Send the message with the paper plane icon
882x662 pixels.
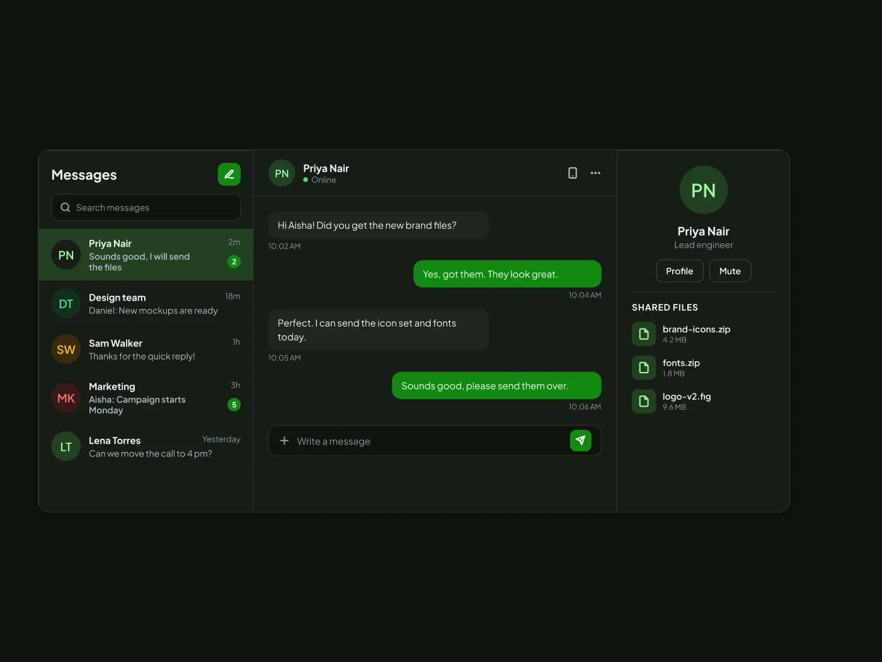click(x=581, y=440)
